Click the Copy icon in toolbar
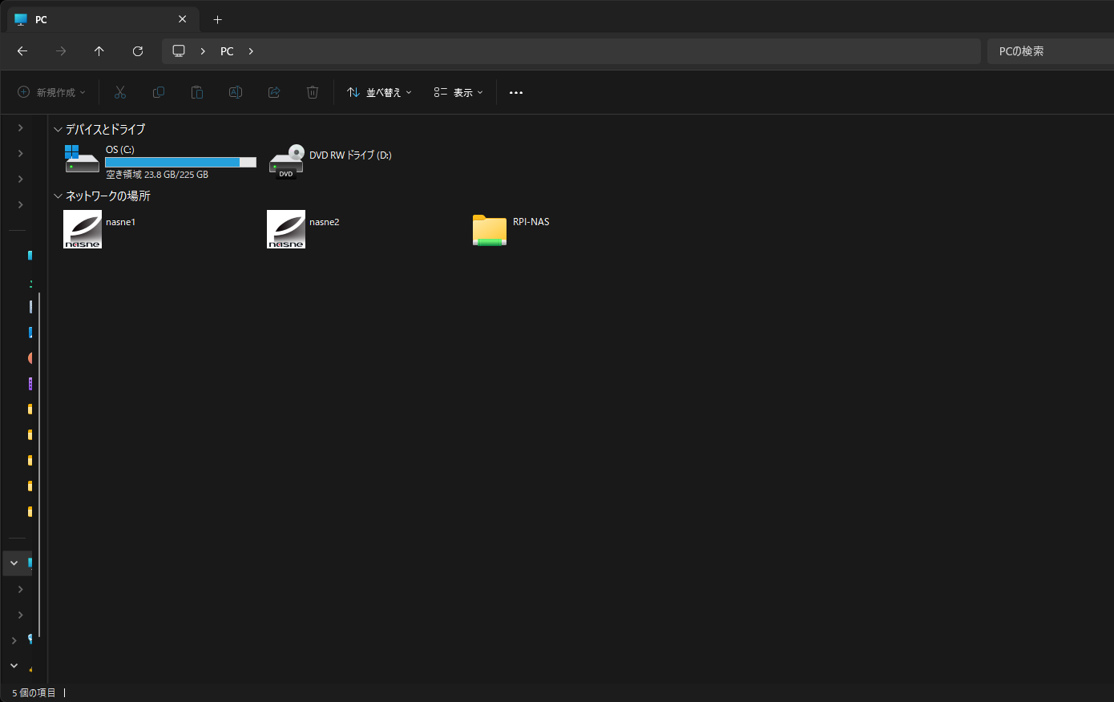Image resolution: width=1114 pixels, height=702 pixels. tap(159, 92)
